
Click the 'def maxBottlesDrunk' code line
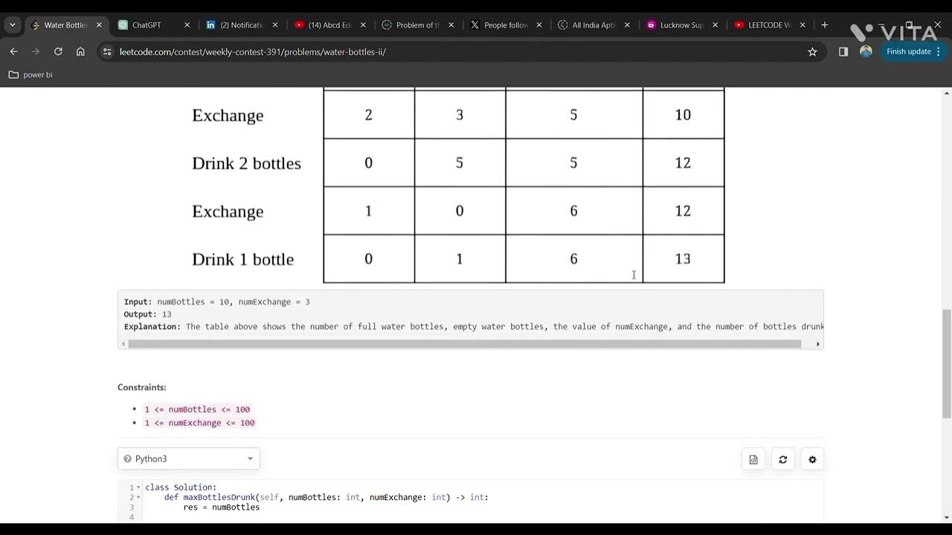[x=327, y=497]
